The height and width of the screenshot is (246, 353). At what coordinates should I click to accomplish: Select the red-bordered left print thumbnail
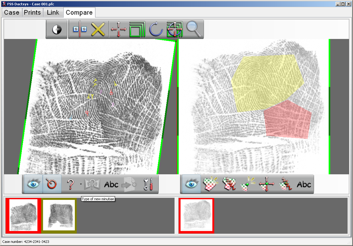(x=23, y=215)
